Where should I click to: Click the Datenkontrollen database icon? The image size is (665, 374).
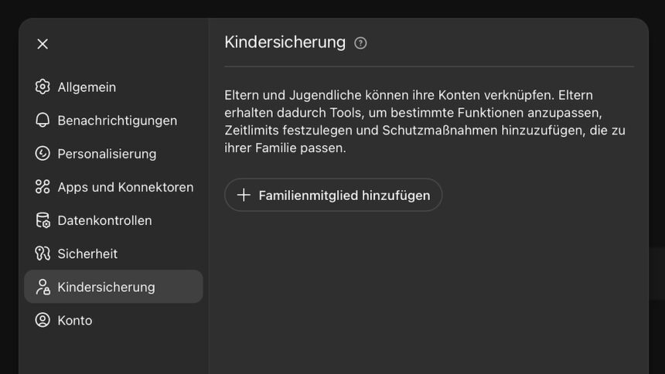[x=43, y=220]
